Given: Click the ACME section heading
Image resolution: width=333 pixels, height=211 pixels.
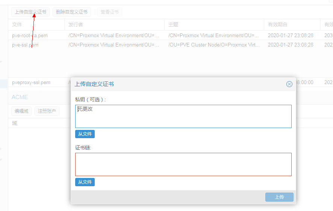Looking at the screenshot, I should pyautogui.click(x=20, y=97).
